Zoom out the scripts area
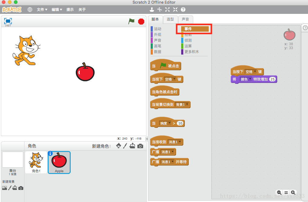The image size is (308, 202). coord(279,192)
